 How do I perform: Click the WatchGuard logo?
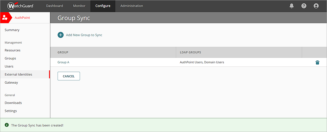coord(20,6)
